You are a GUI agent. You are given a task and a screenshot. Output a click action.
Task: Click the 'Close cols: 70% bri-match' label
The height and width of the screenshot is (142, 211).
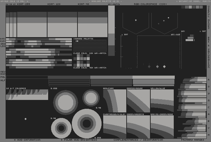point(90,68)
